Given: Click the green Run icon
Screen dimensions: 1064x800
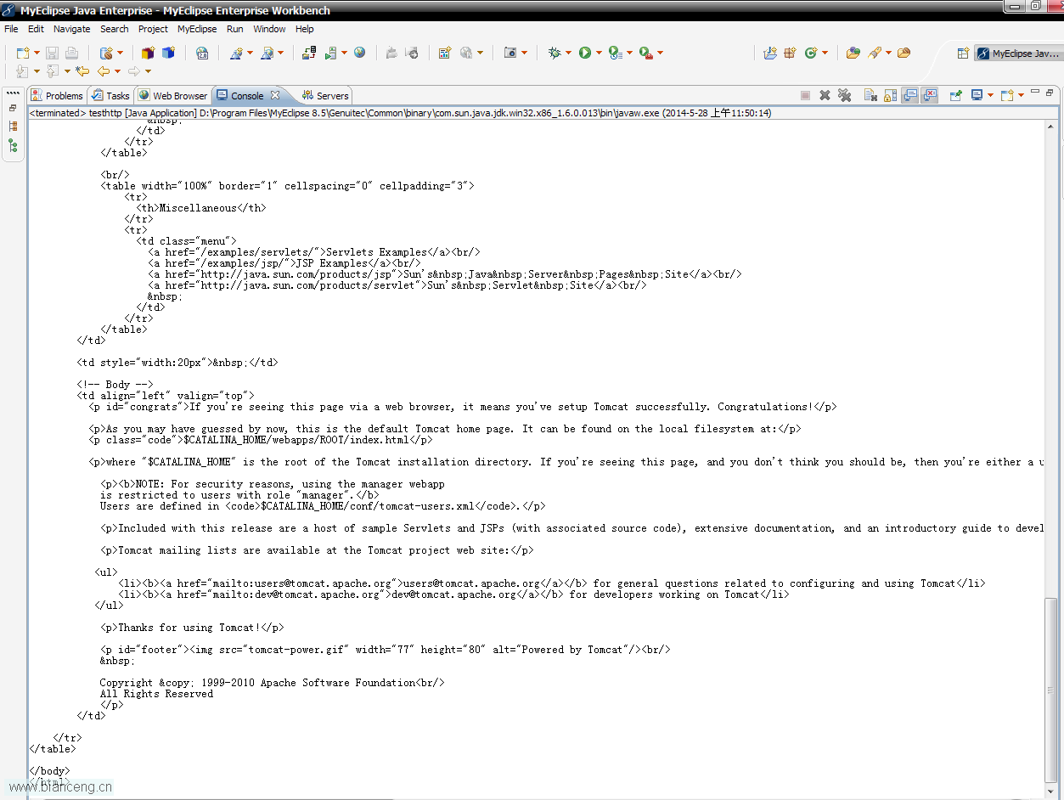Looking at the screenshot, I should (x=585, y=53).
